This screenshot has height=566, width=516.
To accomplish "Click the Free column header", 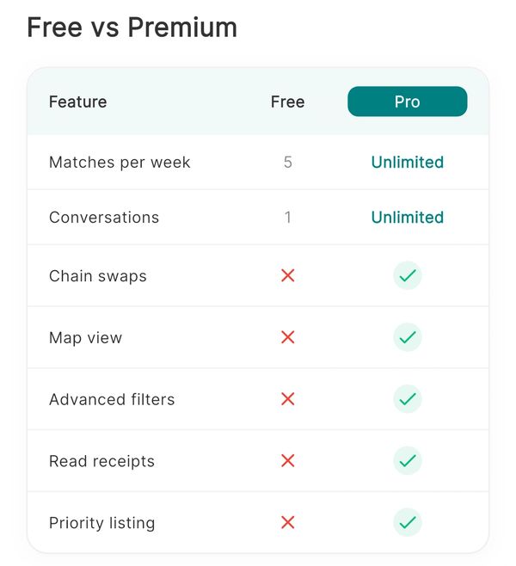I will point(287,102).
